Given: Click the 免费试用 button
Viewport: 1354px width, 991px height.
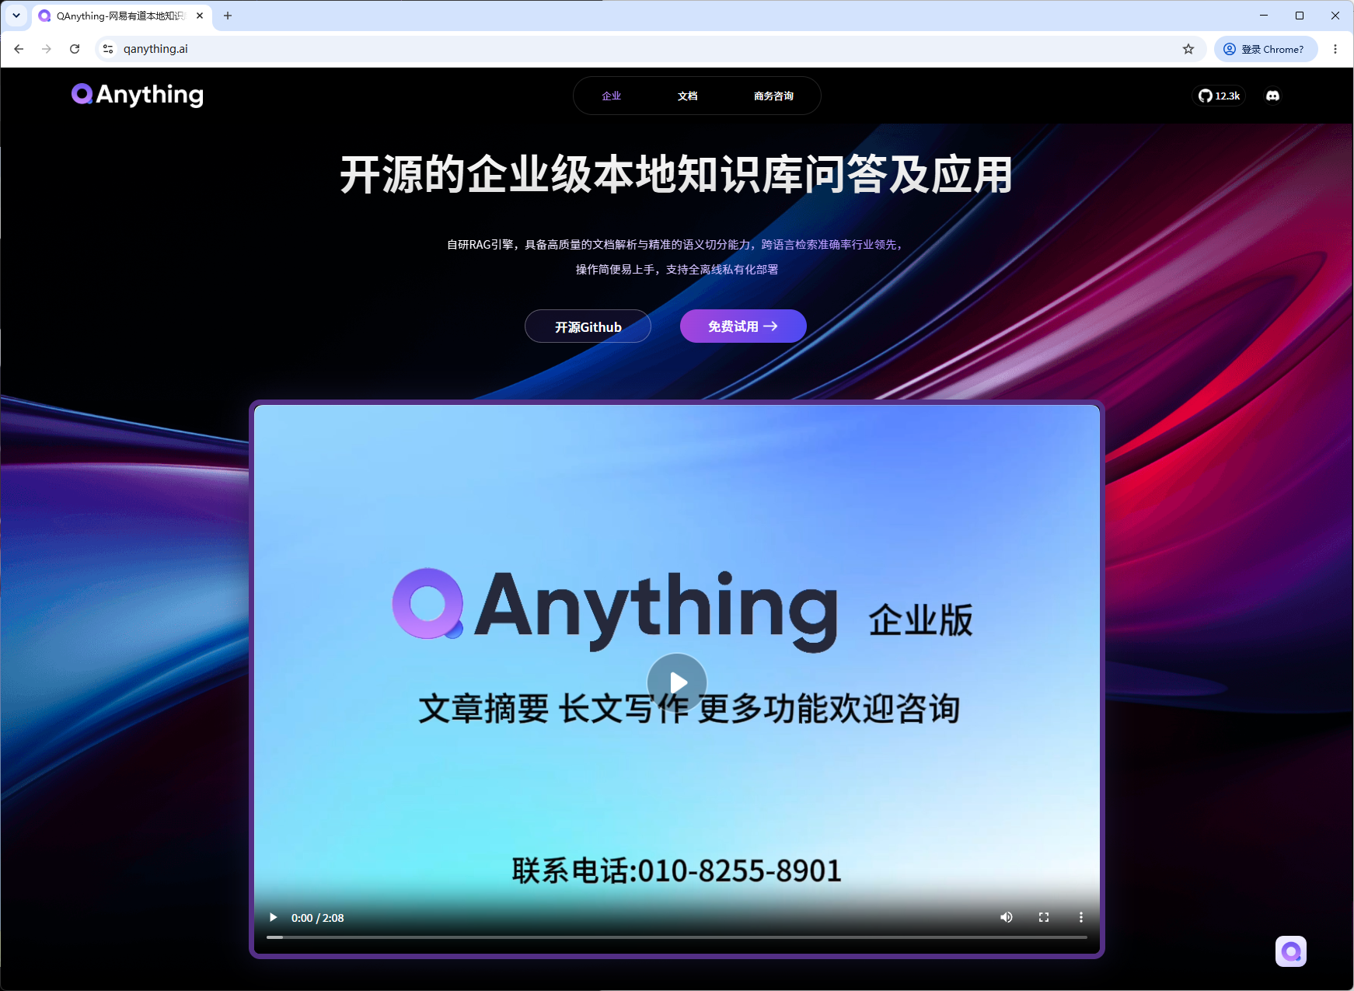Looking at the screenshot, I should (743, 326).
